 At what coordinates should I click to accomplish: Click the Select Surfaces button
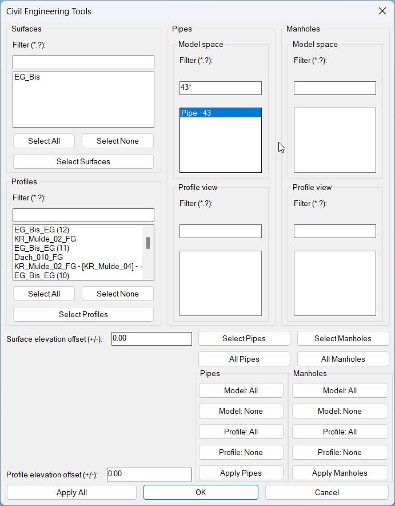coord(83,161)
